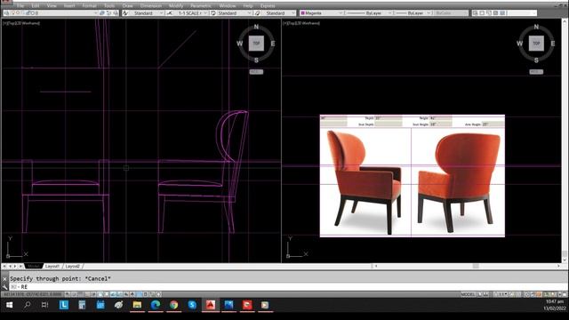Open the WCS dropdown under right ViewCube
The width and height of the screenshot is (569, 320).
(536, 72)
